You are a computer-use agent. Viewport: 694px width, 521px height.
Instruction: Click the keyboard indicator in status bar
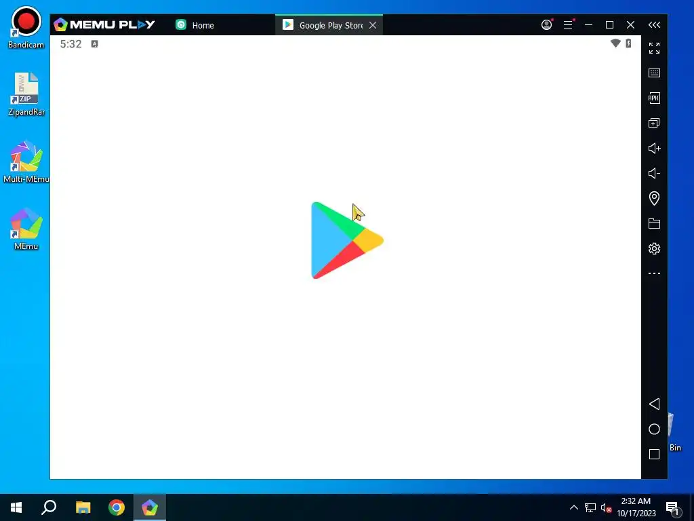pyautogui.click(x=94, y=44)
